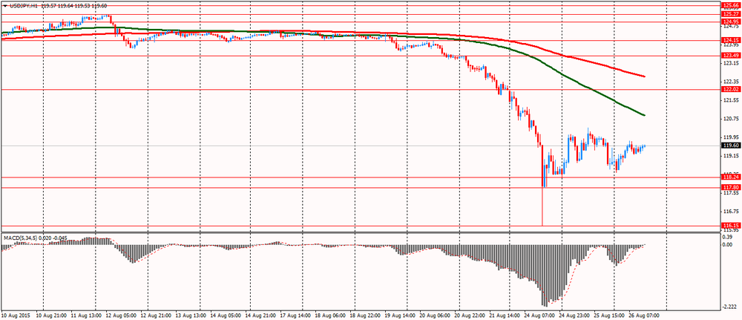Click the 119.95 price scale value
Image resolution: width=742 pixels, height=320 pixels.
[729, 137]
